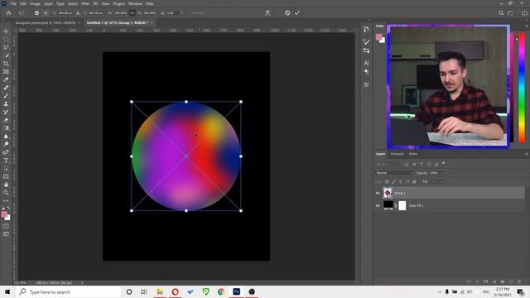Select the Zoom tool in toolbar
The image size is (530, 298).
coord(6,193)
